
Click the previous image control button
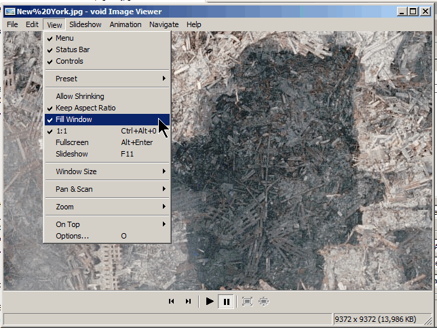171,302
